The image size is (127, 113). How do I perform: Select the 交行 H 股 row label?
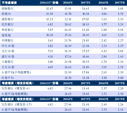(x=8, y=51)
